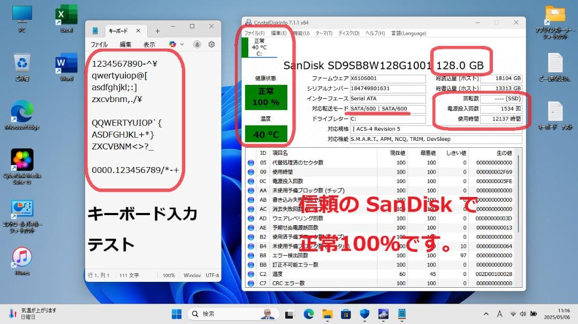The image size is (578, 324).
Task: Switch to CrystalDiskInfo taskbar icon
Action: tap(383, 314)
